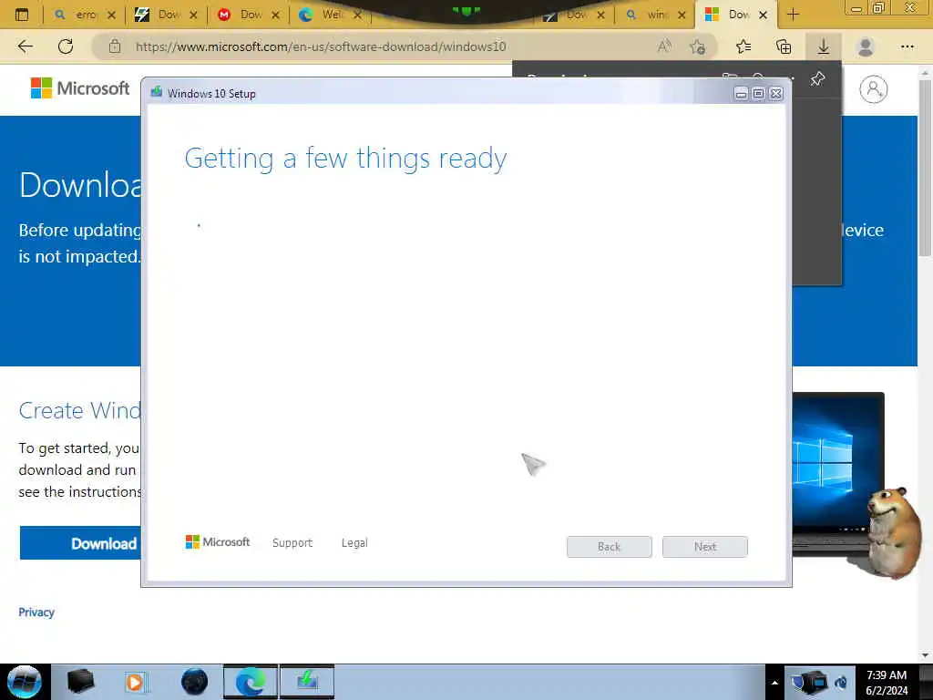
Task: Click the volume tray icon
Action: point(841,683)
